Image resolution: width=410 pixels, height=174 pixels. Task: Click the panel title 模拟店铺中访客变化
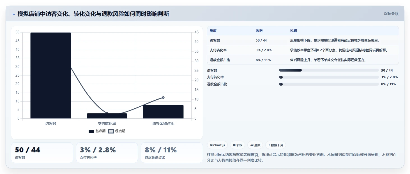[x=93, y=14]
